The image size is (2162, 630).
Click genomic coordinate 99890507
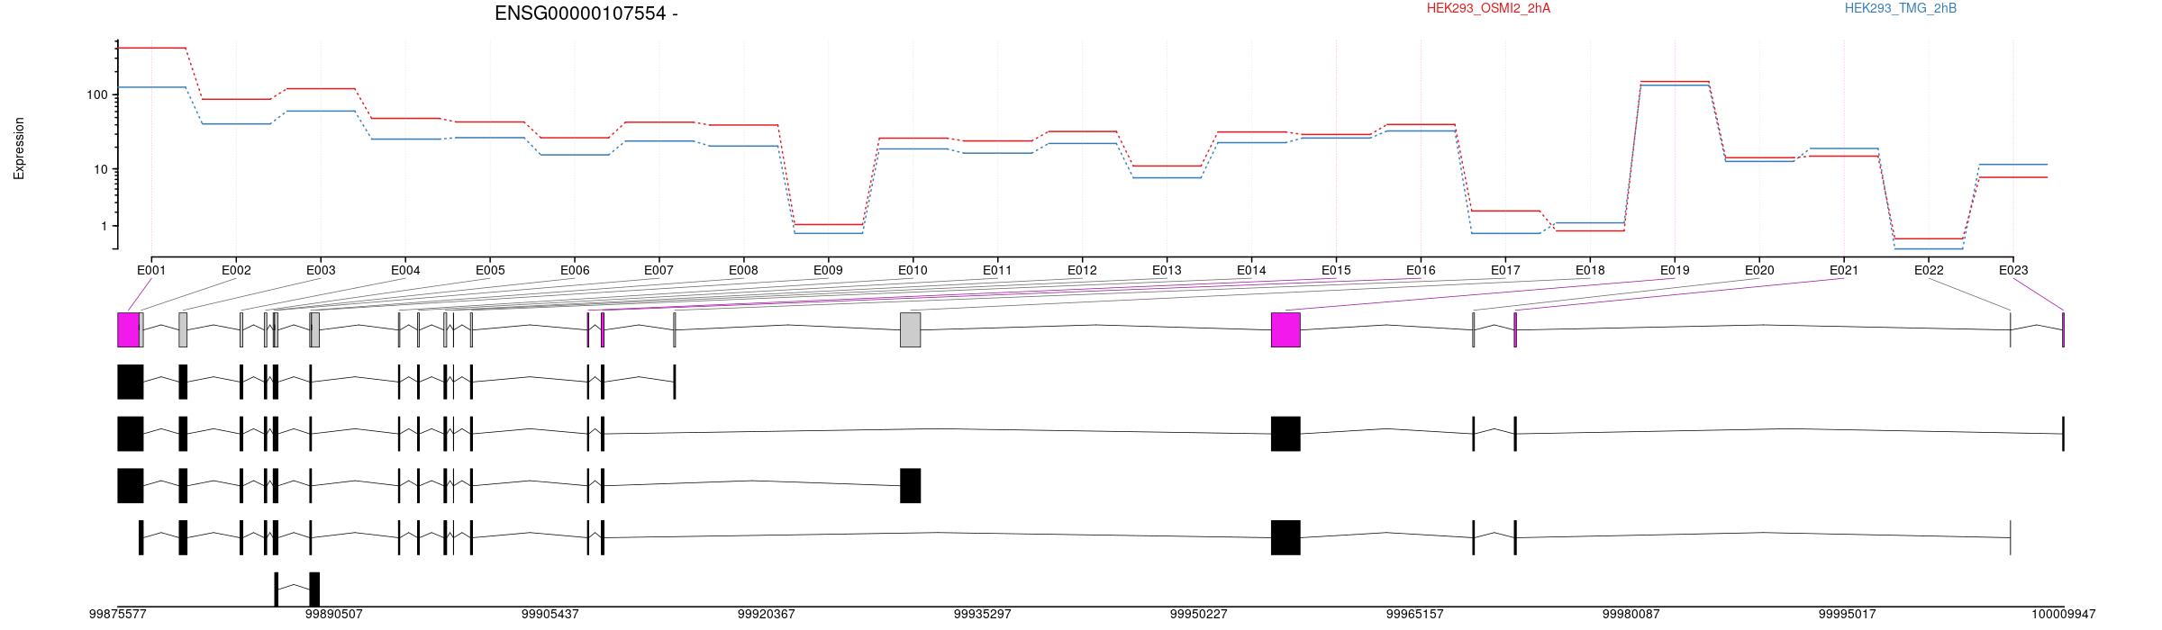coord(334,615)
